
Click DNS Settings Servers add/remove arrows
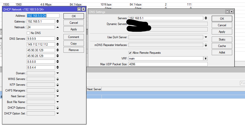coord(206,18)
